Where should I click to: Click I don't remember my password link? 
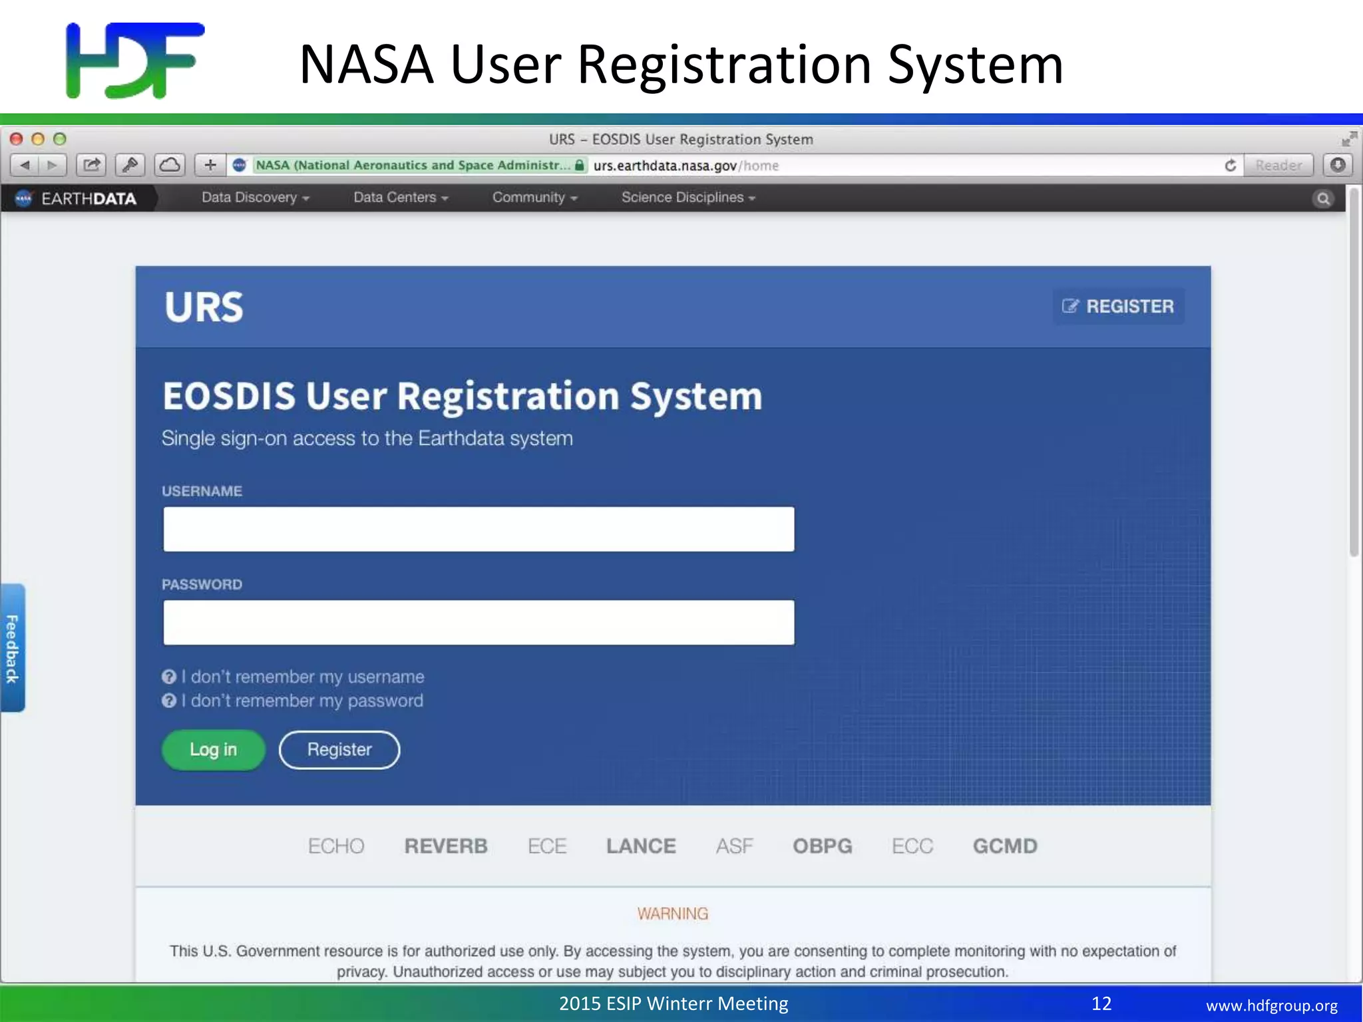point(302,701)
